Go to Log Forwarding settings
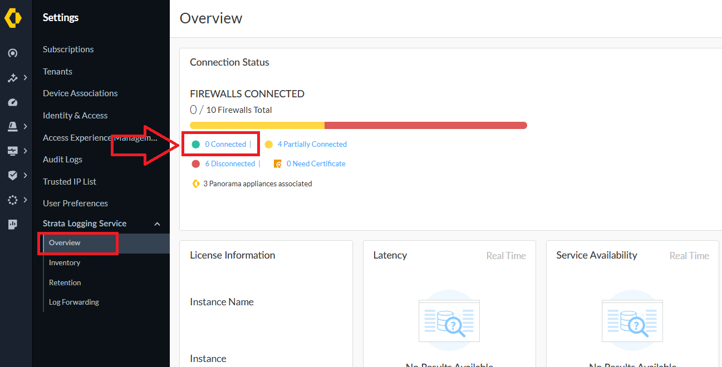 coord(74,302)
